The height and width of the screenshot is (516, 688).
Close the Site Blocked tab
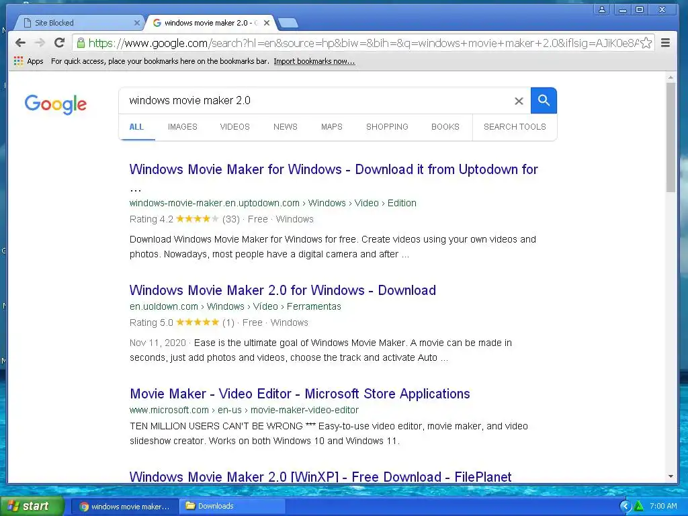click(x=137, y=23)
